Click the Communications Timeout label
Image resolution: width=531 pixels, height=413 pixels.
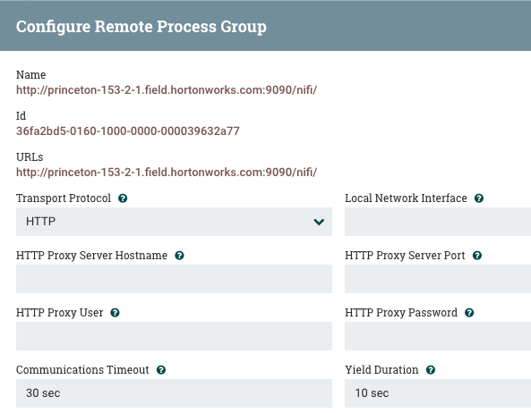(82, 370)
